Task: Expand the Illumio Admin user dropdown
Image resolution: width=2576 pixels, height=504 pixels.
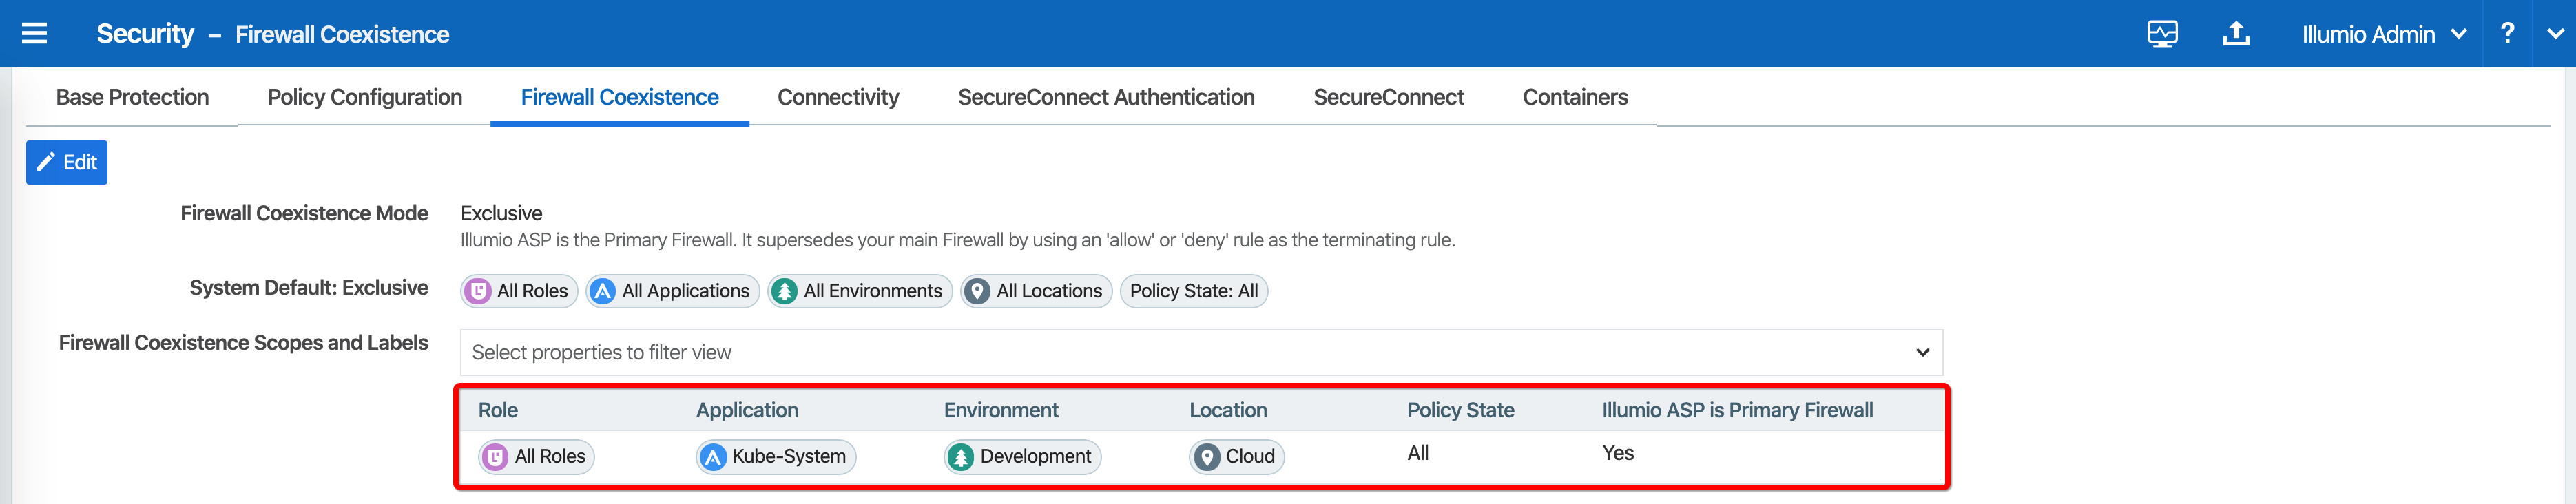Action: pyautogui.click(x=2383, y=34)
